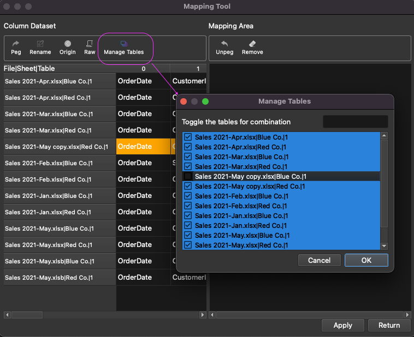Screen dimensions: 414x337
Task: Click Mapping Area scroll right arrow
Action: 407,315
